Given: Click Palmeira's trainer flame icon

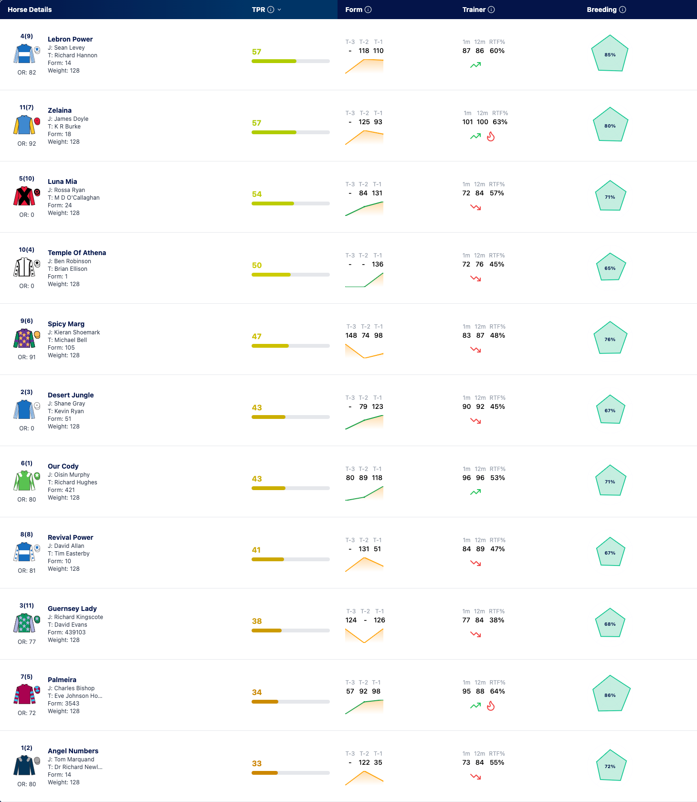Looking at the screenshot, I should click(491, 706).
